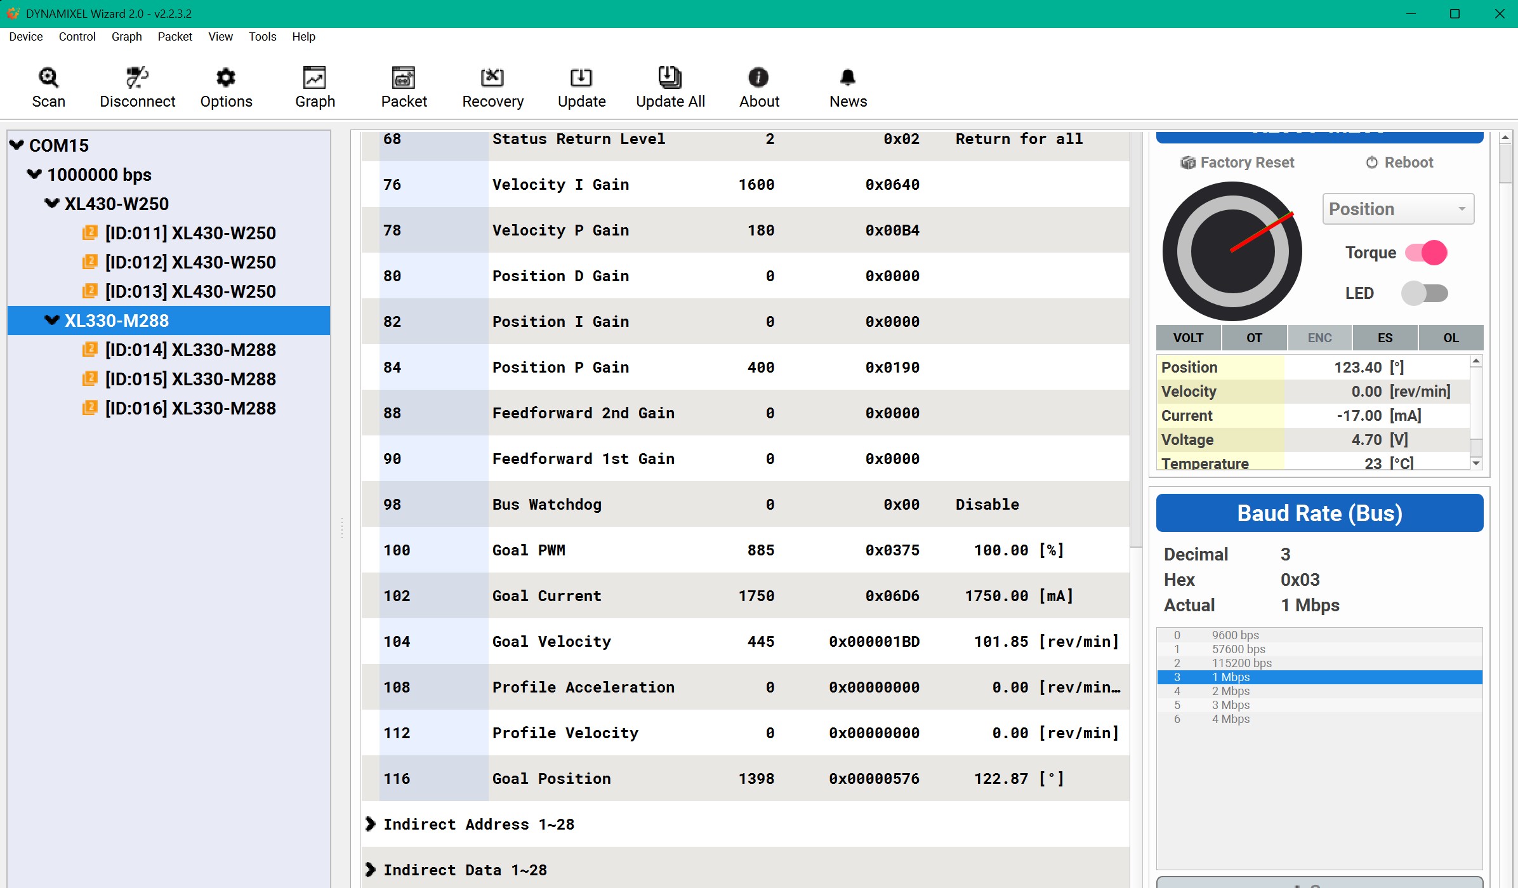
Task: Click the Scan magnifier icon
Action: click(x=48, y=77)
